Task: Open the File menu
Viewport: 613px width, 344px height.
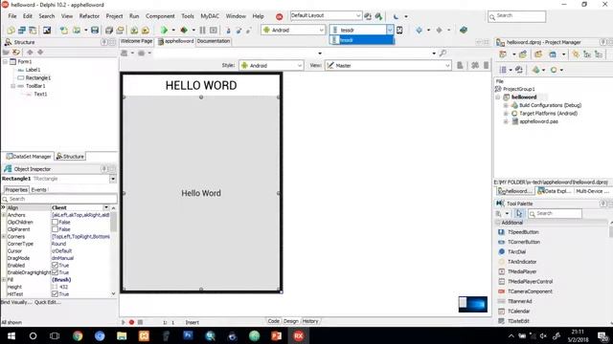Action: pyautogui.click(x=12, y=16)
